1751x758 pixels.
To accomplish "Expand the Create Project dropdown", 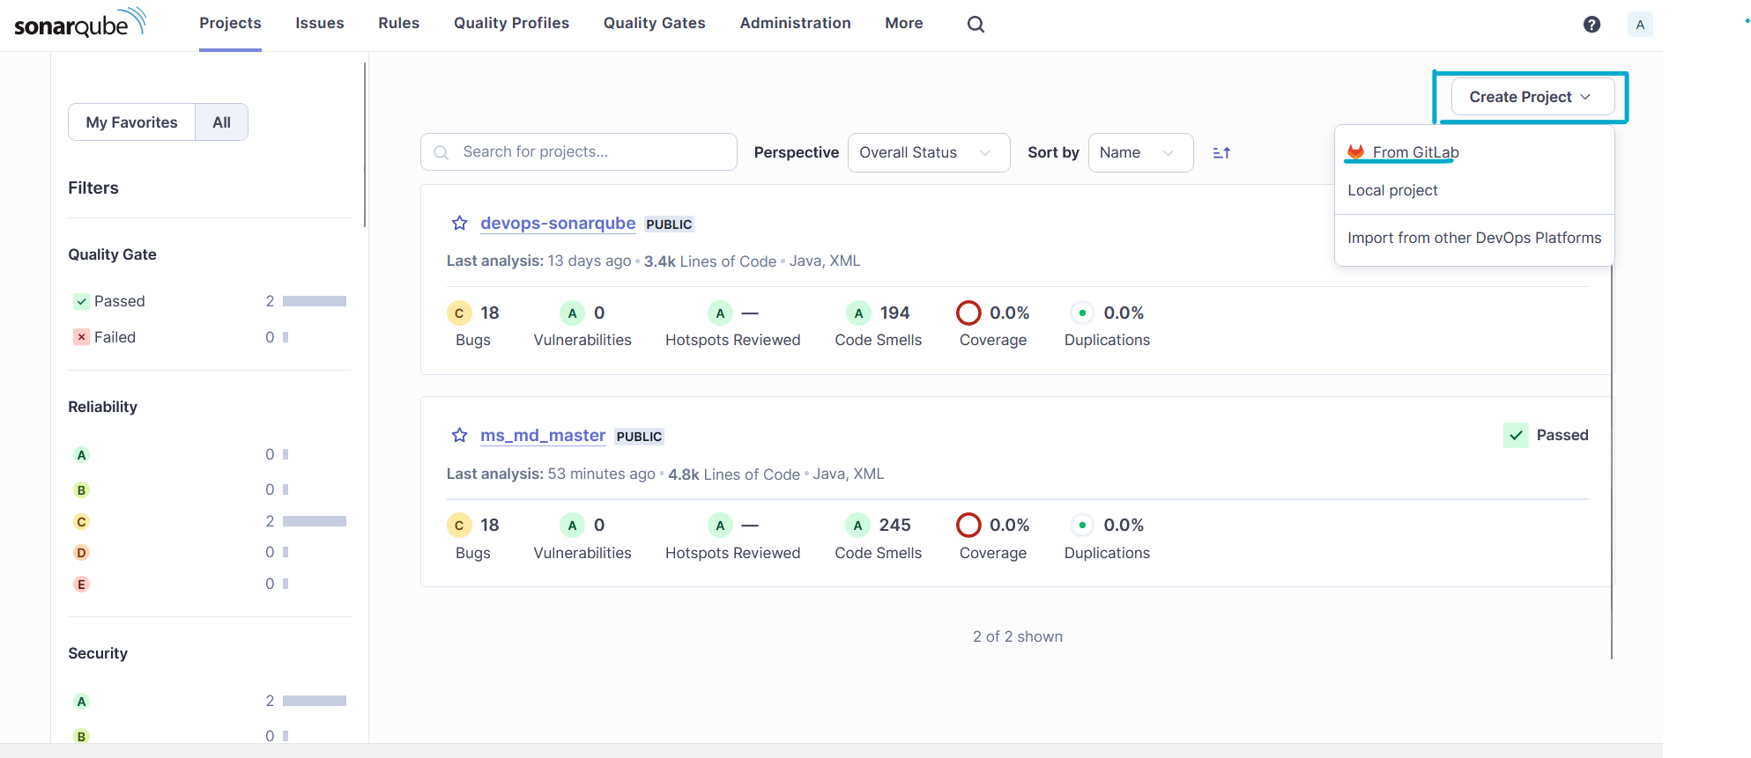I will coord(1532,97).
